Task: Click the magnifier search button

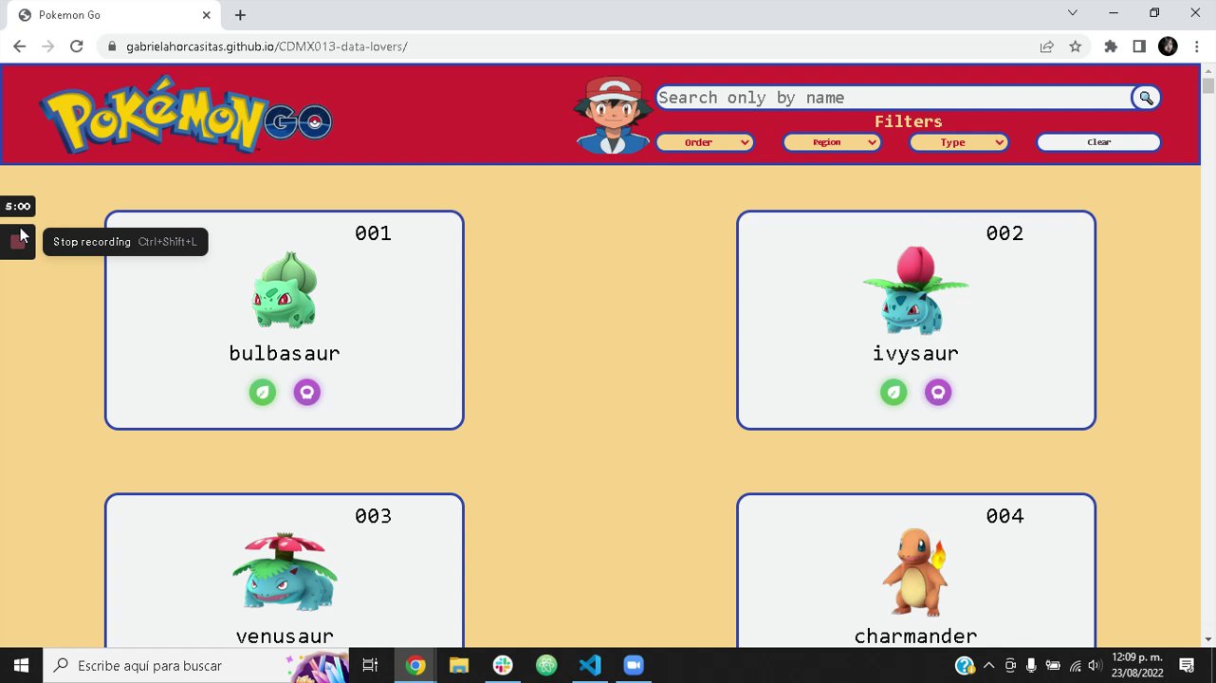Action: 1146,98
